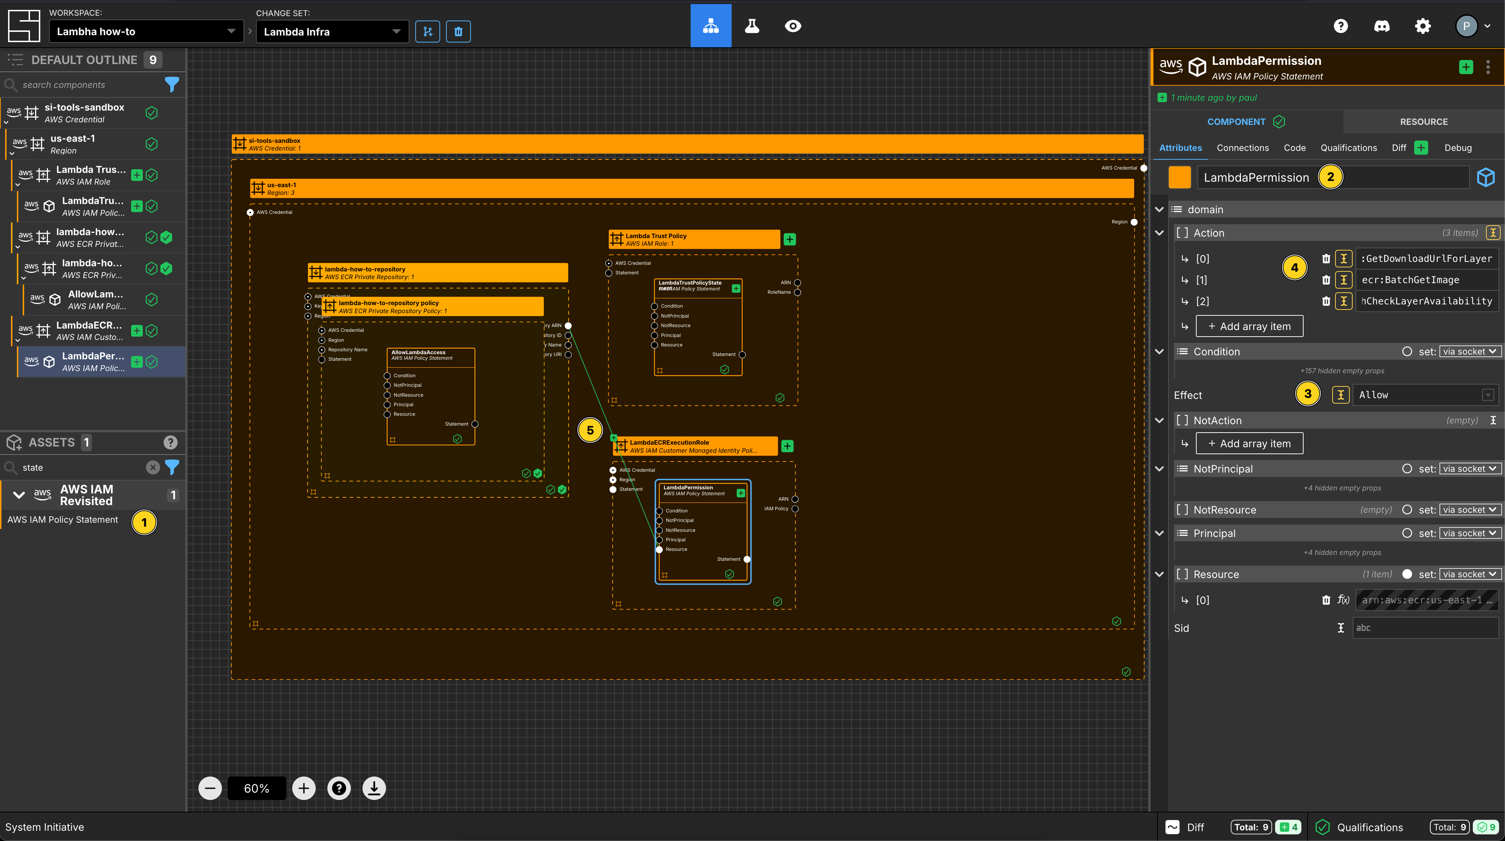The image size is (1505, 841).
Task: Toggle NotPrincipal set radio button
Action: tap(1407, 469)
